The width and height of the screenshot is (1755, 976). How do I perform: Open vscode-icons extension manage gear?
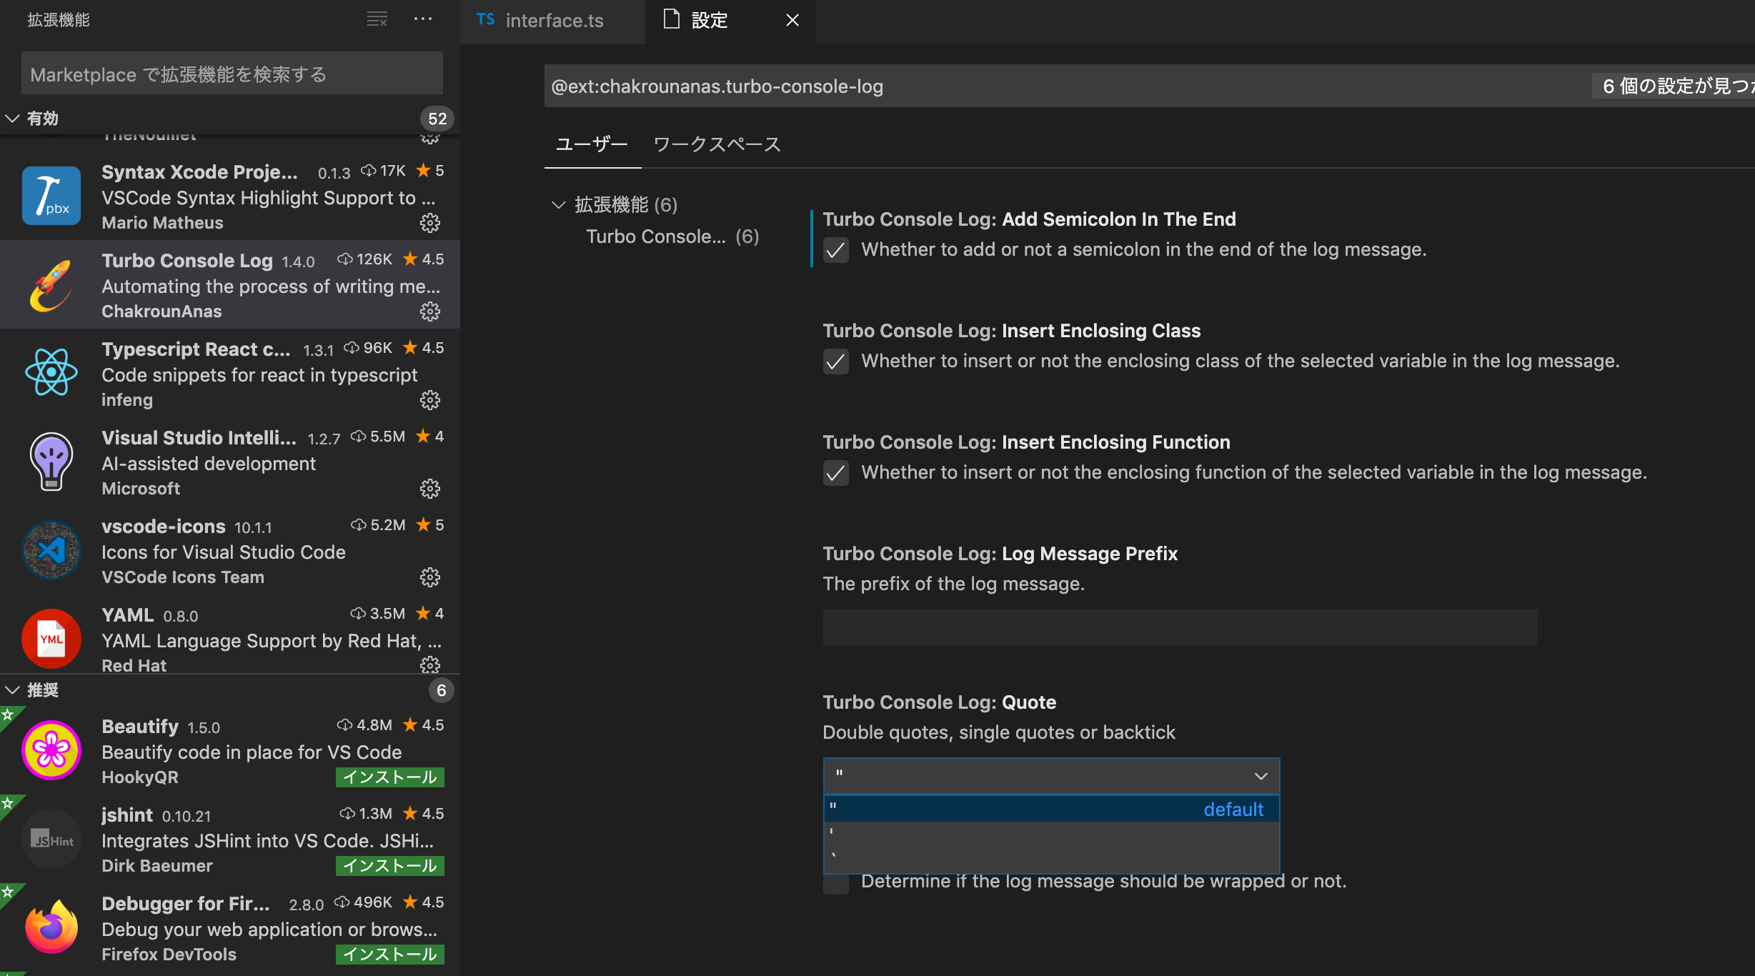tap(429, 577)
